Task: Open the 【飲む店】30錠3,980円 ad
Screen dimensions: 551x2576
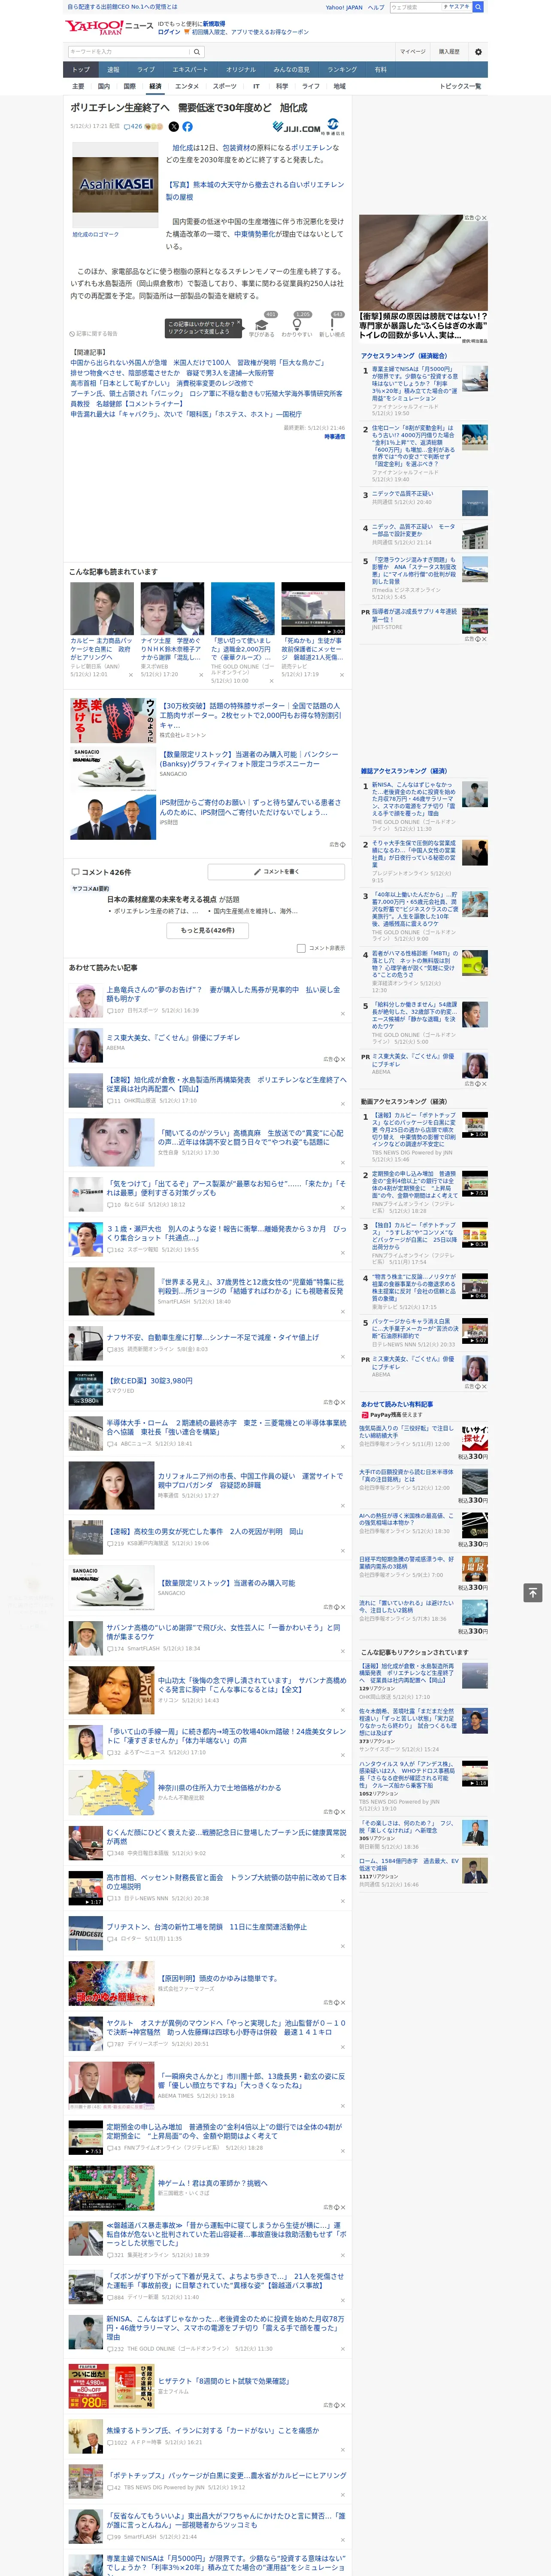Action: click(x=149, y=1381)
